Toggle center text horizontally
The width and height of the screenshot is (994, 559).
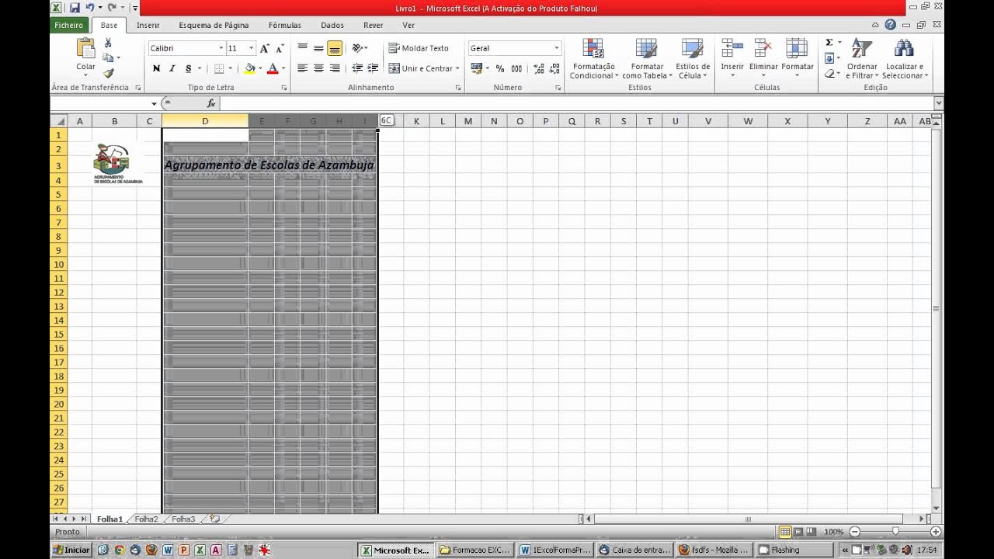tap(318, 68)
